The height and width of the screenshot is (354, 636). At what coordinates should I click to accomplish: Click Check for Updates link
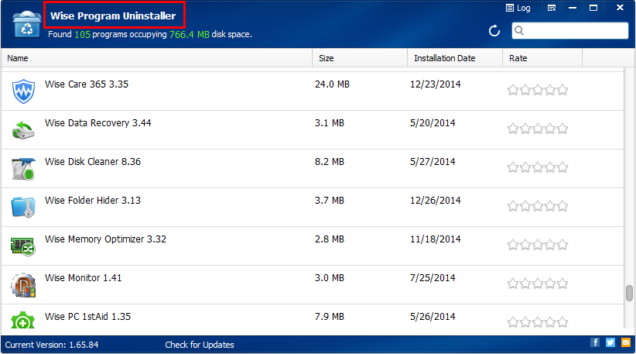tap(200, 345)
